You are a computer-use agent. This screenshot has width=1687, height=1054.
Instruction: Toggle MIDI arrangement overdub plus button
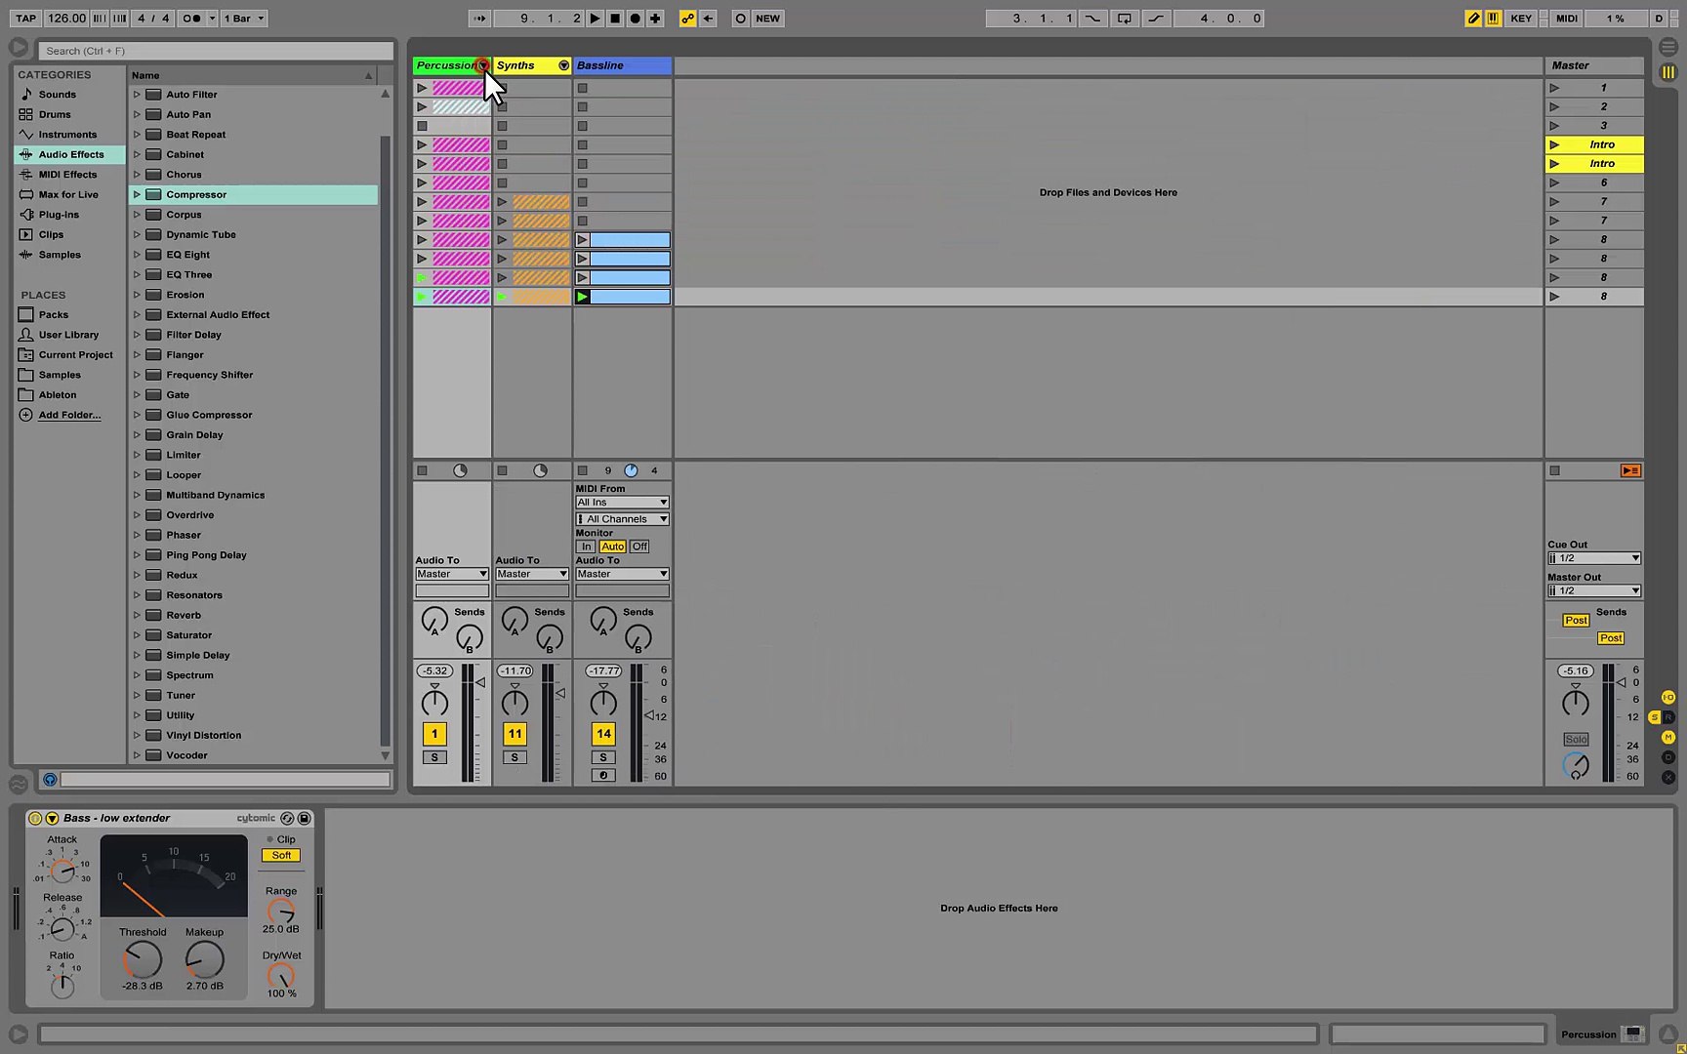click(x=655, y=18)
